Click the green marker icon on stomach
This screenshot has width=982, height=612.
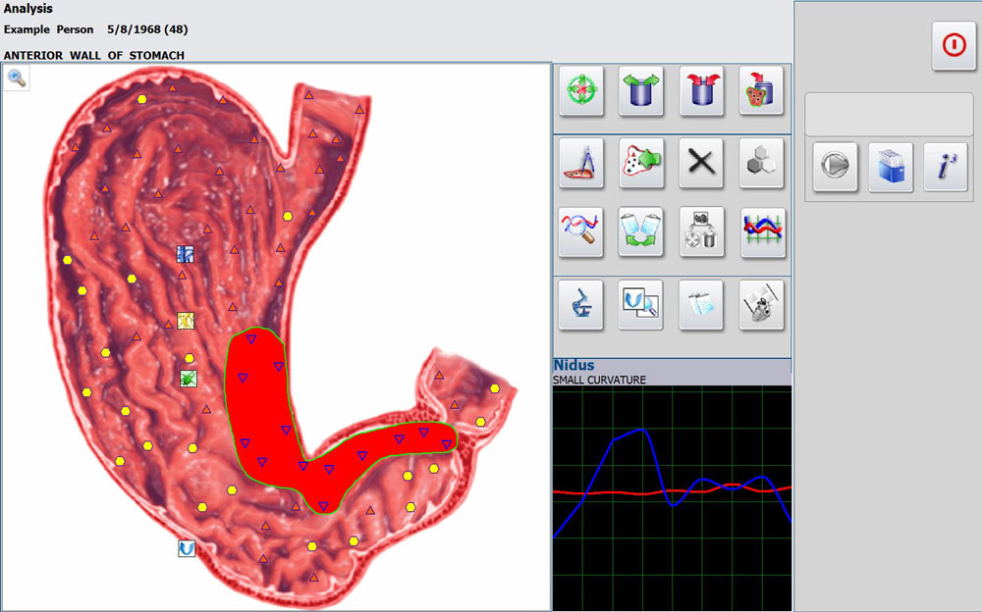point(189,378)
